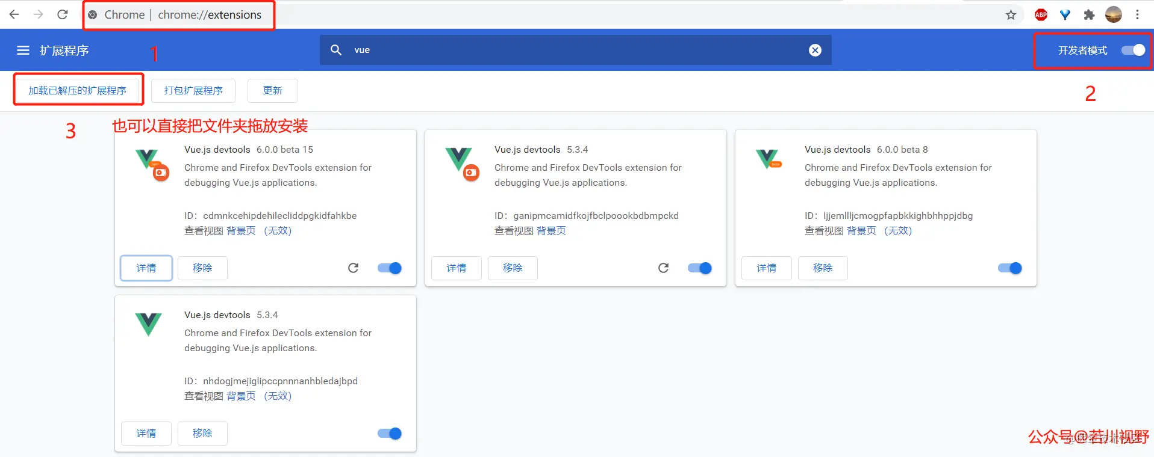
Task: Open 详情 for the ganipmcamid 5.3.4 extension
Action: (457, 268)
